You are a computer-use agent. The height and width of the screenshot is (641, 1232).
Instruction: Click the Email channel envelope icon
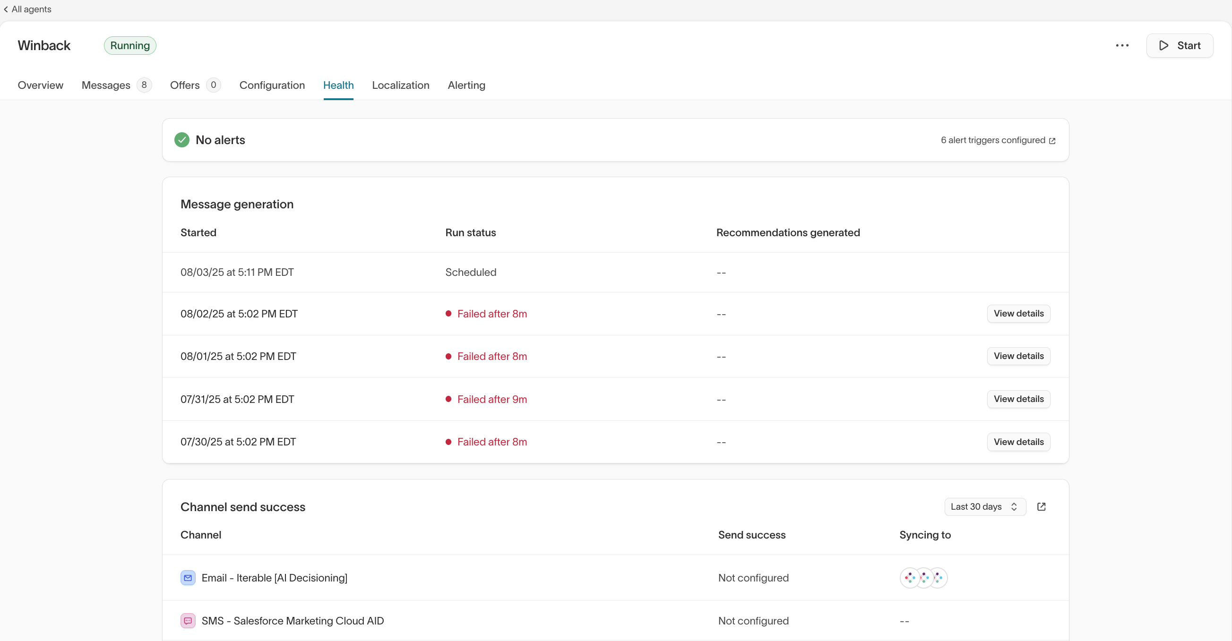point(188,577)
